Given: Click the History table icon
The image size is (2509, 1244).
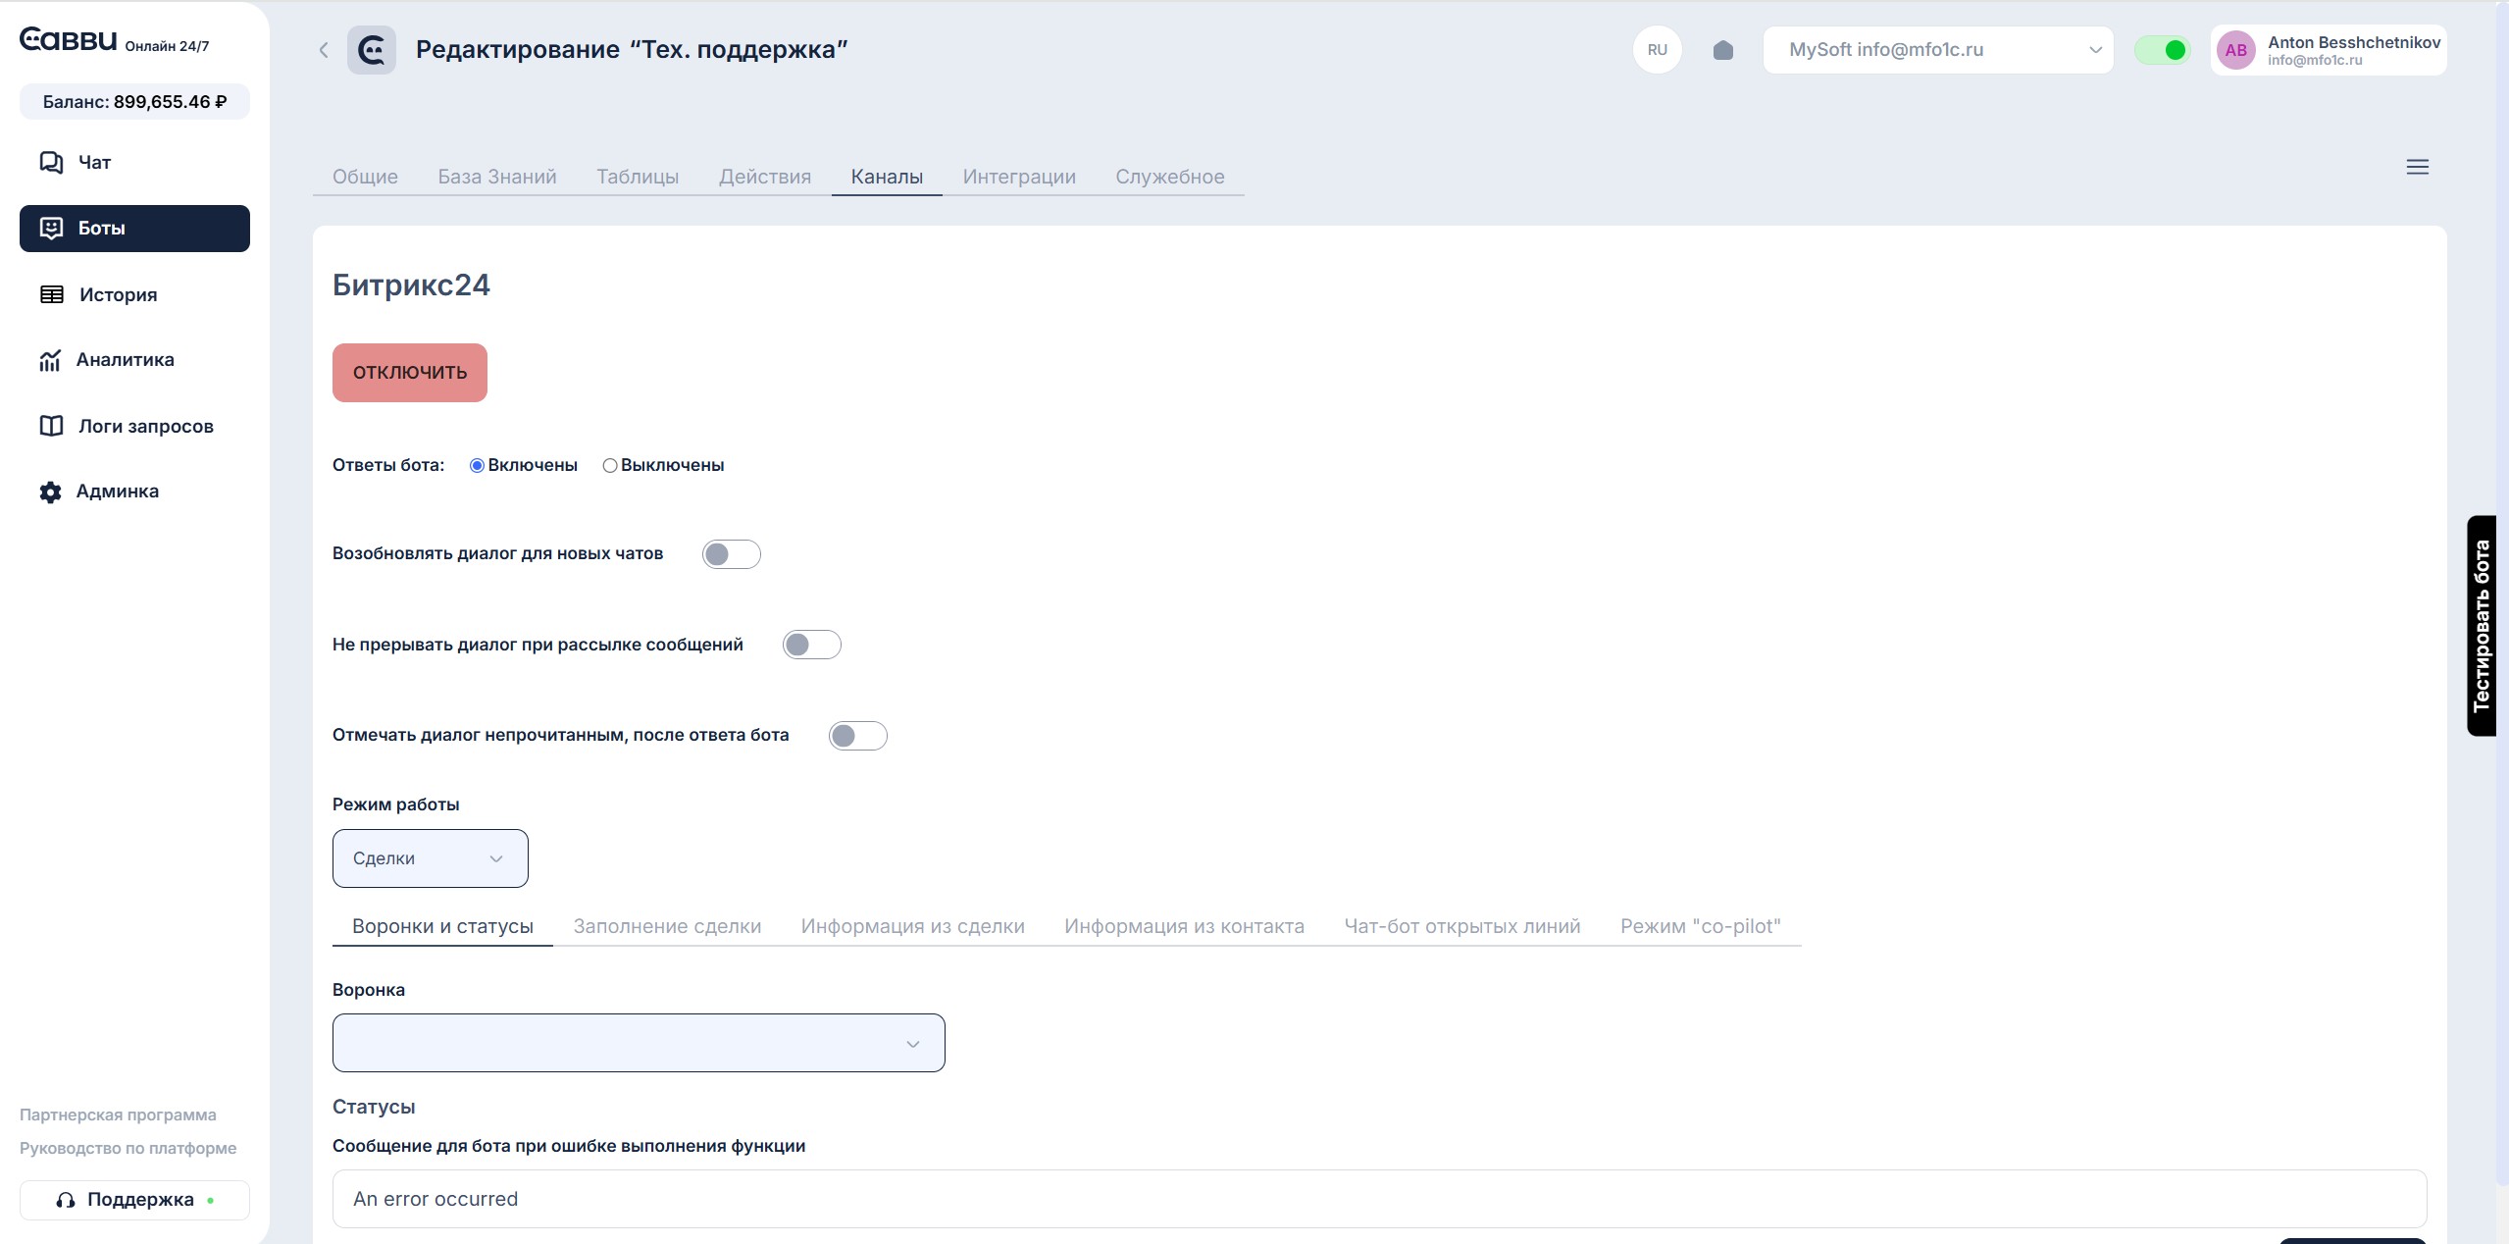Looking at the screenshot, I should pyautogui.click(x=52, y=294).
